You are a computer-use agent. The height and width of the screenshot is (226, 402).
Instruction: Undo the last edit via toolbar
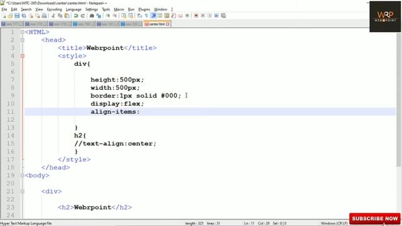tap(76, 16)
